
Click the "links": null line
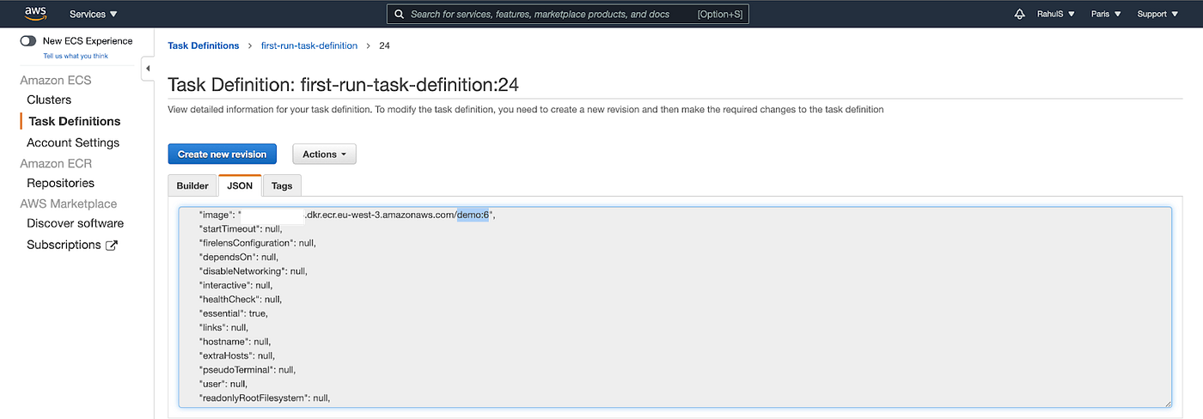223,327
